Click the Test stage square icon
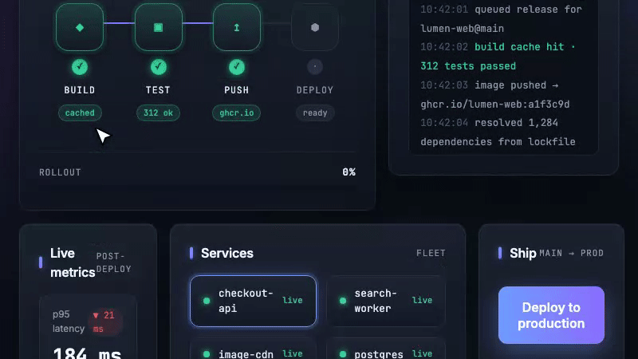 click(158, 27)
